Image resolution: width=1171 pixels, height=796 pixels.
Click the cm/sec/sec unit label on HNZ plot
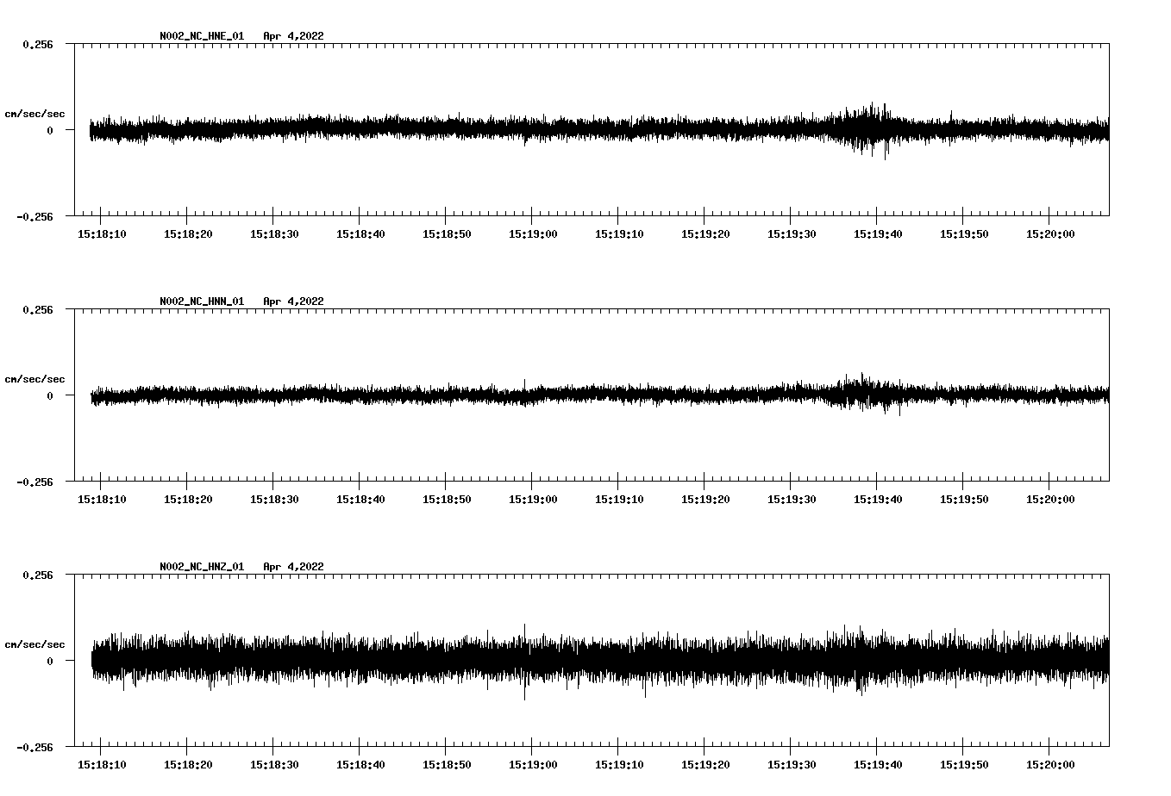(x=34, y=644)
